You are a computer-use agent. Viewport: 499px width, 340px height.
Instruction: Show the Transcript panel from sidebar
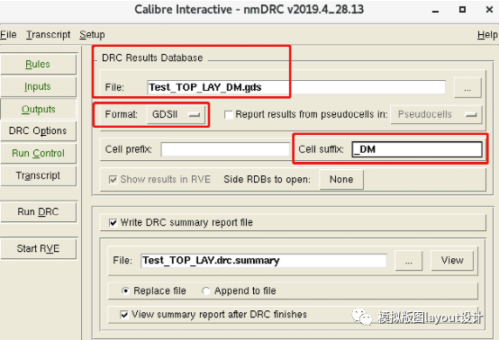click(x=38, y=175)
